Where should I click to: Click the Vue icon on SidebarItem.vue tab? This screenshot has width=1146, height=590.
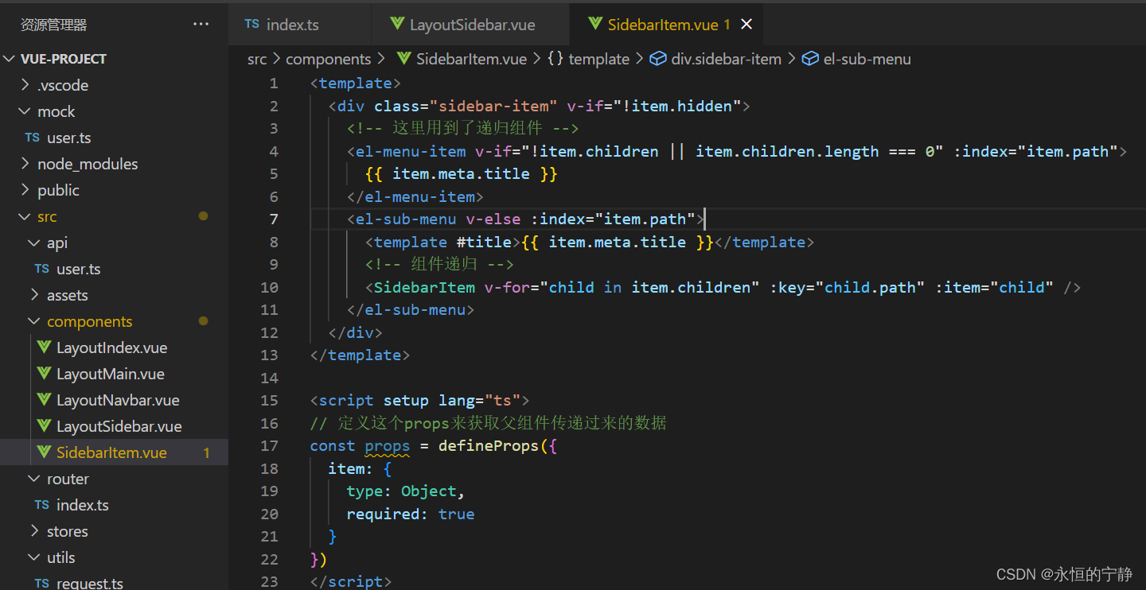point(594,24)
